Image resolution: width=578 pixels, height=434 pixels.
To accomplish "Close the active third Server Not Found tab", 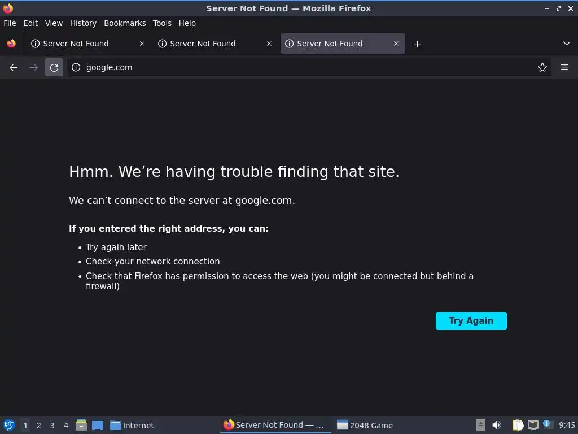I will tap(396, 44).
